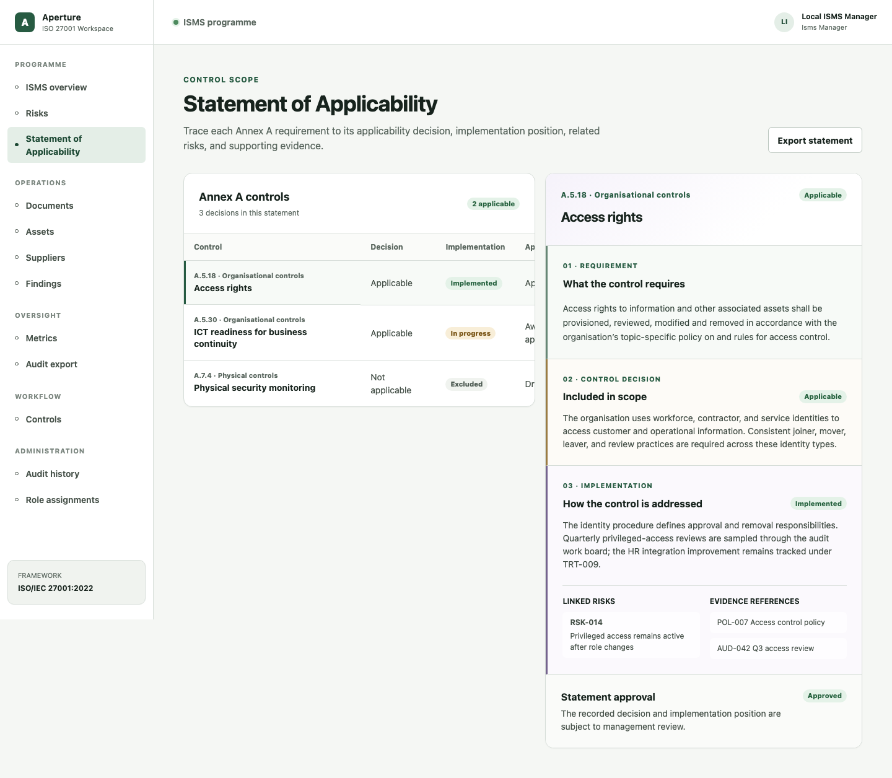Open Documents section

click(76, 206)
